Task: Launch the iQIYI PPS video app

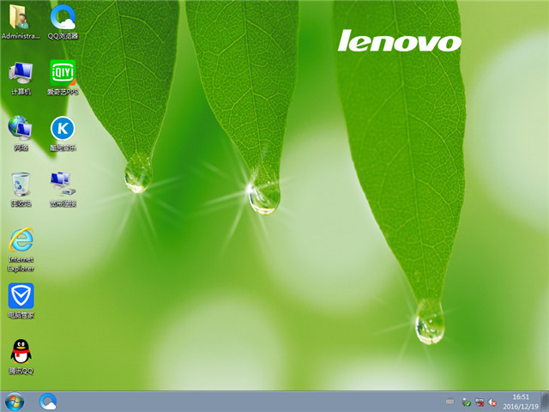Action: coord(62,73)
